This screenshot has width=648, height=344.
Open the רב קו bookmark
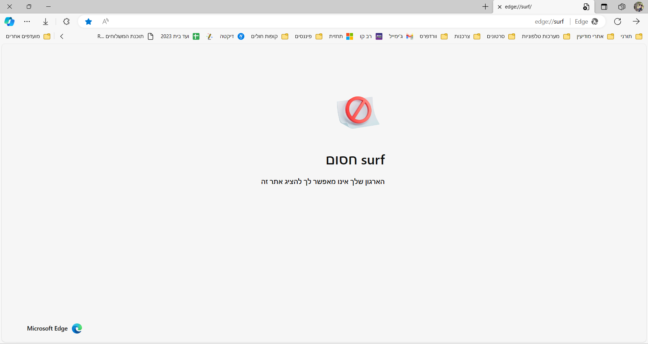tap(371, 36)
